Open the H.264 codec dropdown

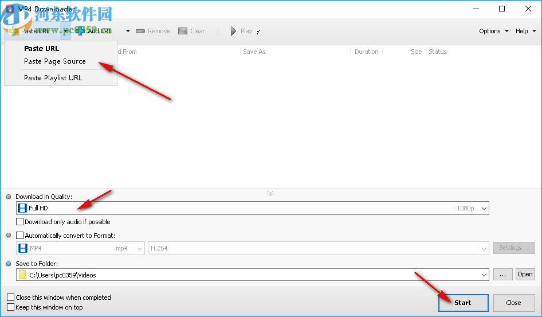pyautogui.click(x=319, y=248)
